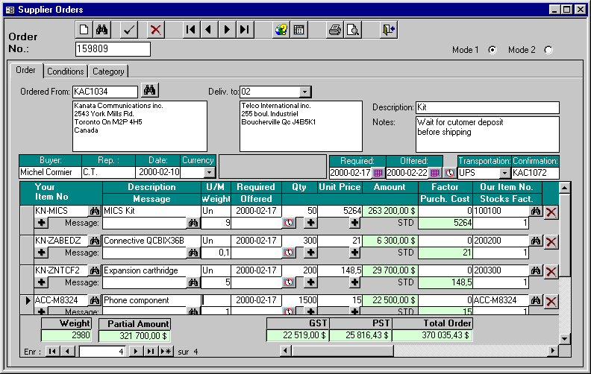Switch to the Conditions tab
This screenshot has width=591, height=374.
coord(66,72)
